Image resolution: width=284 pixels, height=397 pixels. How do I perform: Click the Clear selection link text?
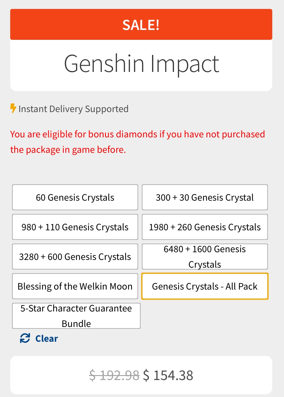click(47, 339)
